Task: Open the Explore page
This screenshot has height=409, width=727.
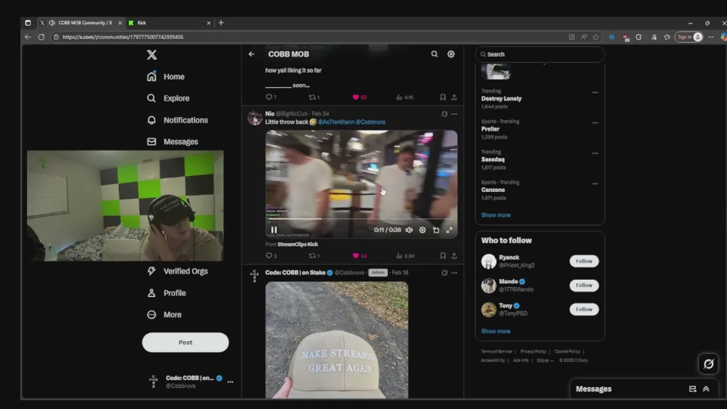Action: (168, 98)
